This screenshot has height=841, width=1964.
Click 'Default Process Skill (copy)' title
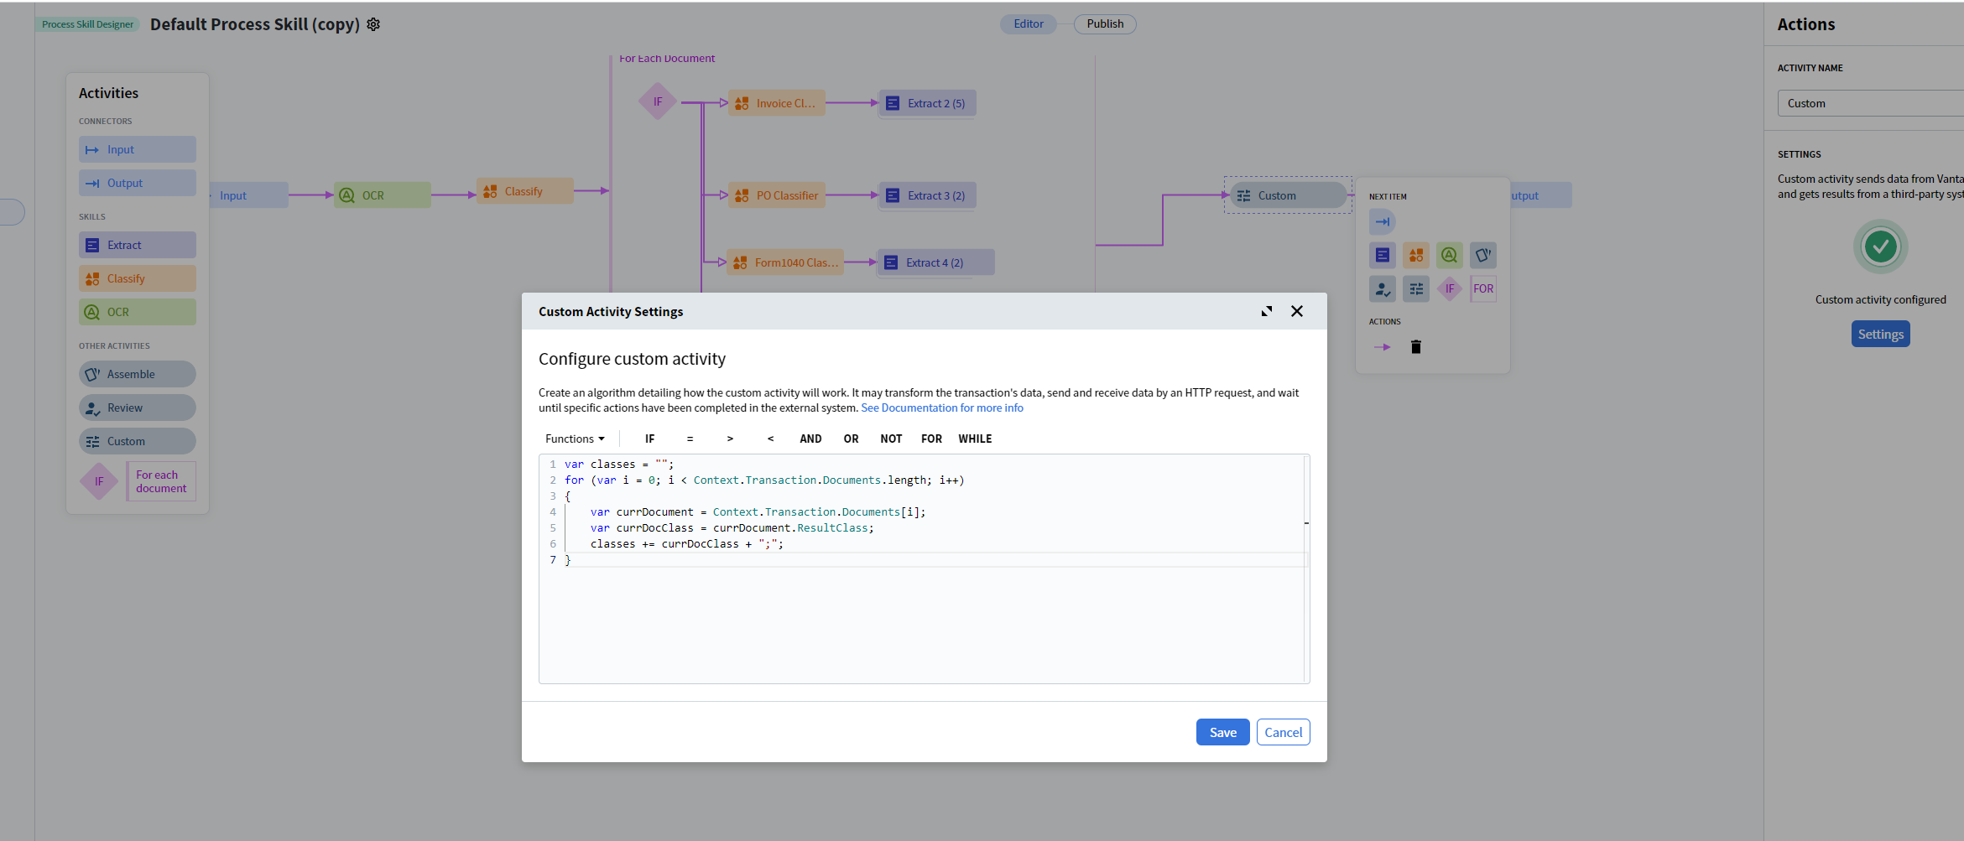click(255, 24)
